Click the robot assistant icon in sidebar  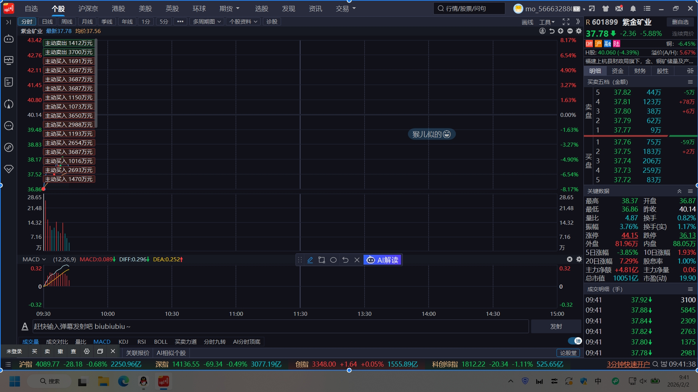pyautogui.click(x=9, y=38)
